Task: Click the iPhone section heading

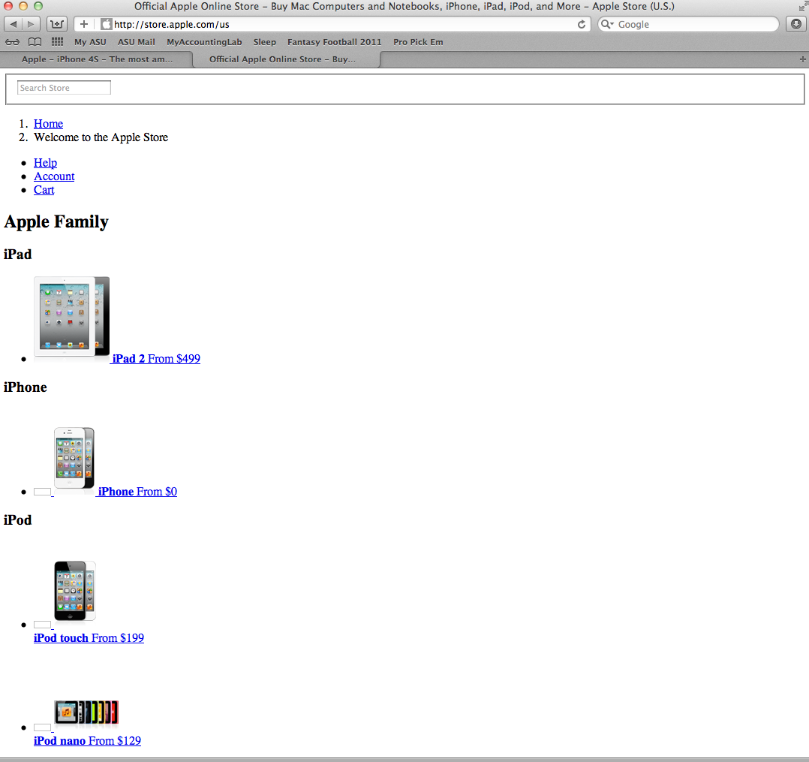Action: click(26, 387)
